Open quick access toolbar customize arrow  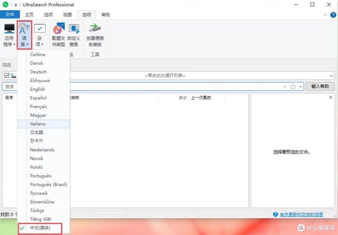click(x=16, y=5)
